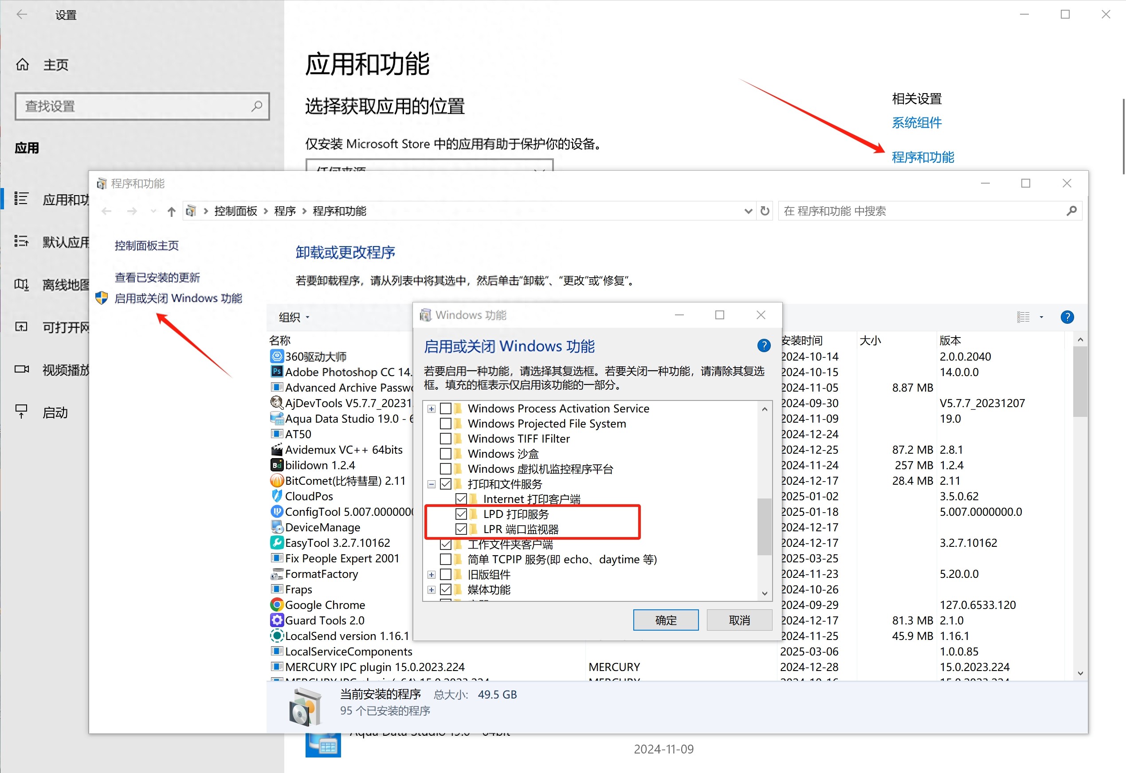The height and width of the screenshot is (773, 1126).
Task: Expand Windows Process Activation Service tree node
Action: [431, 409]
